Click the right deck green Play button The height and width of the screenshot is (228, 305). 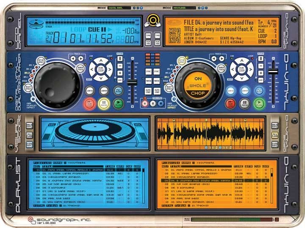click(x=259, y=104)
